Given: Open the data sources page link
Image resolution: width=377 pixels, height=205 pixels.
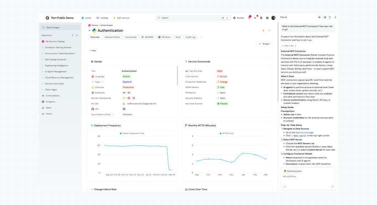Looking at the screenshot, I should 304,132.
